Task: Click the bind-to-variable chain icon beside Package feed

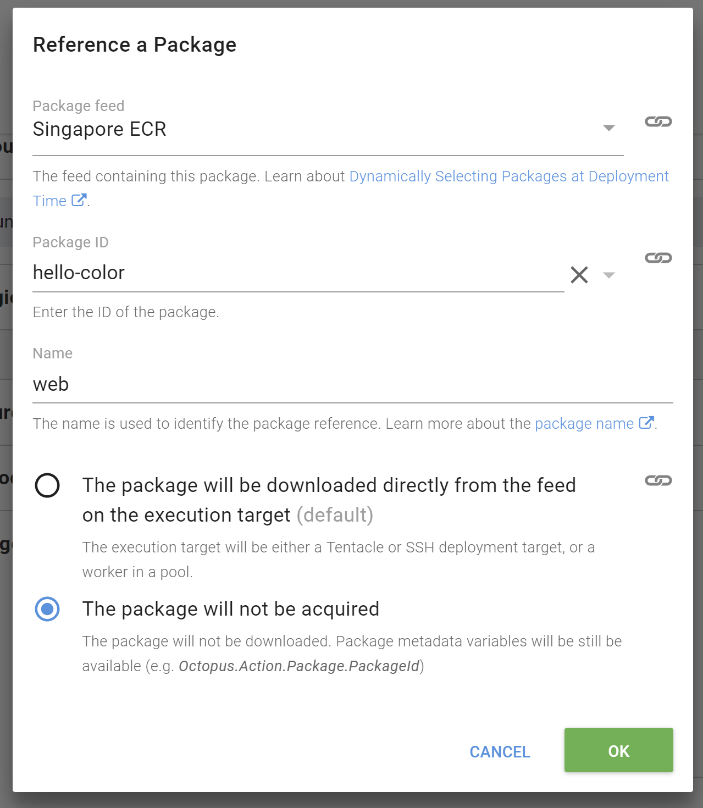Action: [658, 121]
